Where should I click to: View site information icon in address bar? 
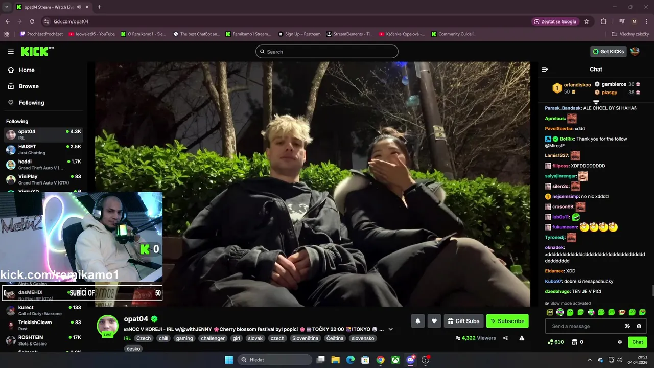point(46,21)
